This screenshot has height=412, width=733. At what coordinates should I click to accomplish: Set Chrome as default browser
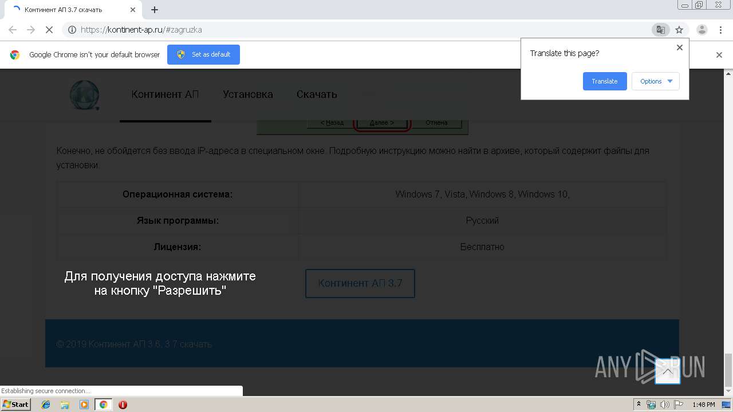point(203,54)
